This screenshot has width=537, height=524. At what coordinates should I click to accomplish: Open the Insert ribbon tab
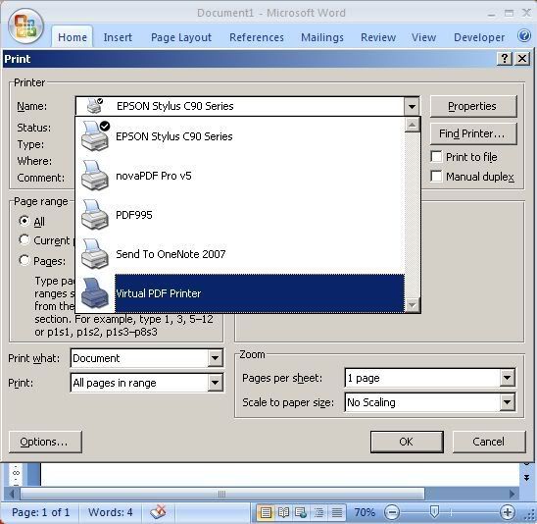[118, 37]
